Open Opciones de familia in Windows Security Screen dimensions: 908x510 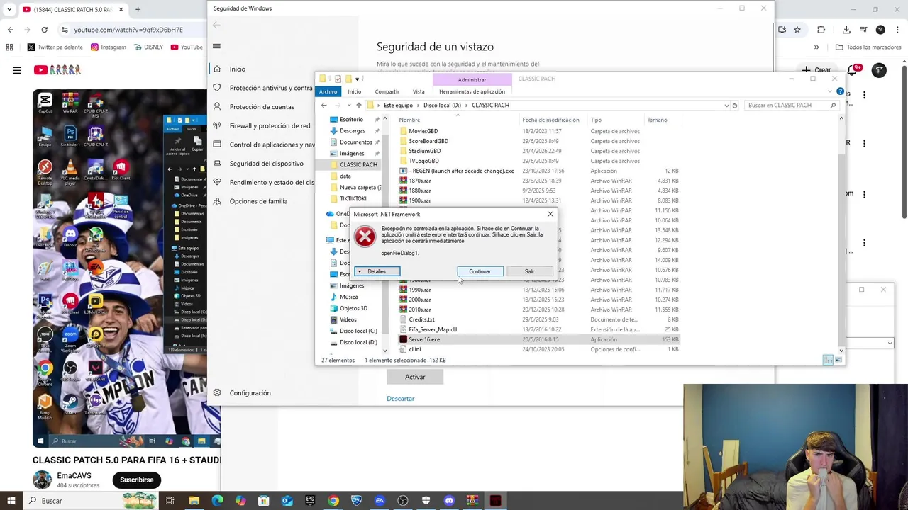pyautogui.click(x=258, y=201)
